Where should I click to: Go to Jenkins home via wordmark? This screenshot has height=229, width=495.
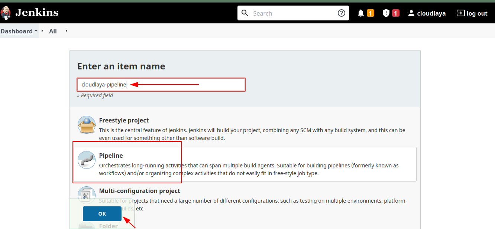[x=37, y=13]
